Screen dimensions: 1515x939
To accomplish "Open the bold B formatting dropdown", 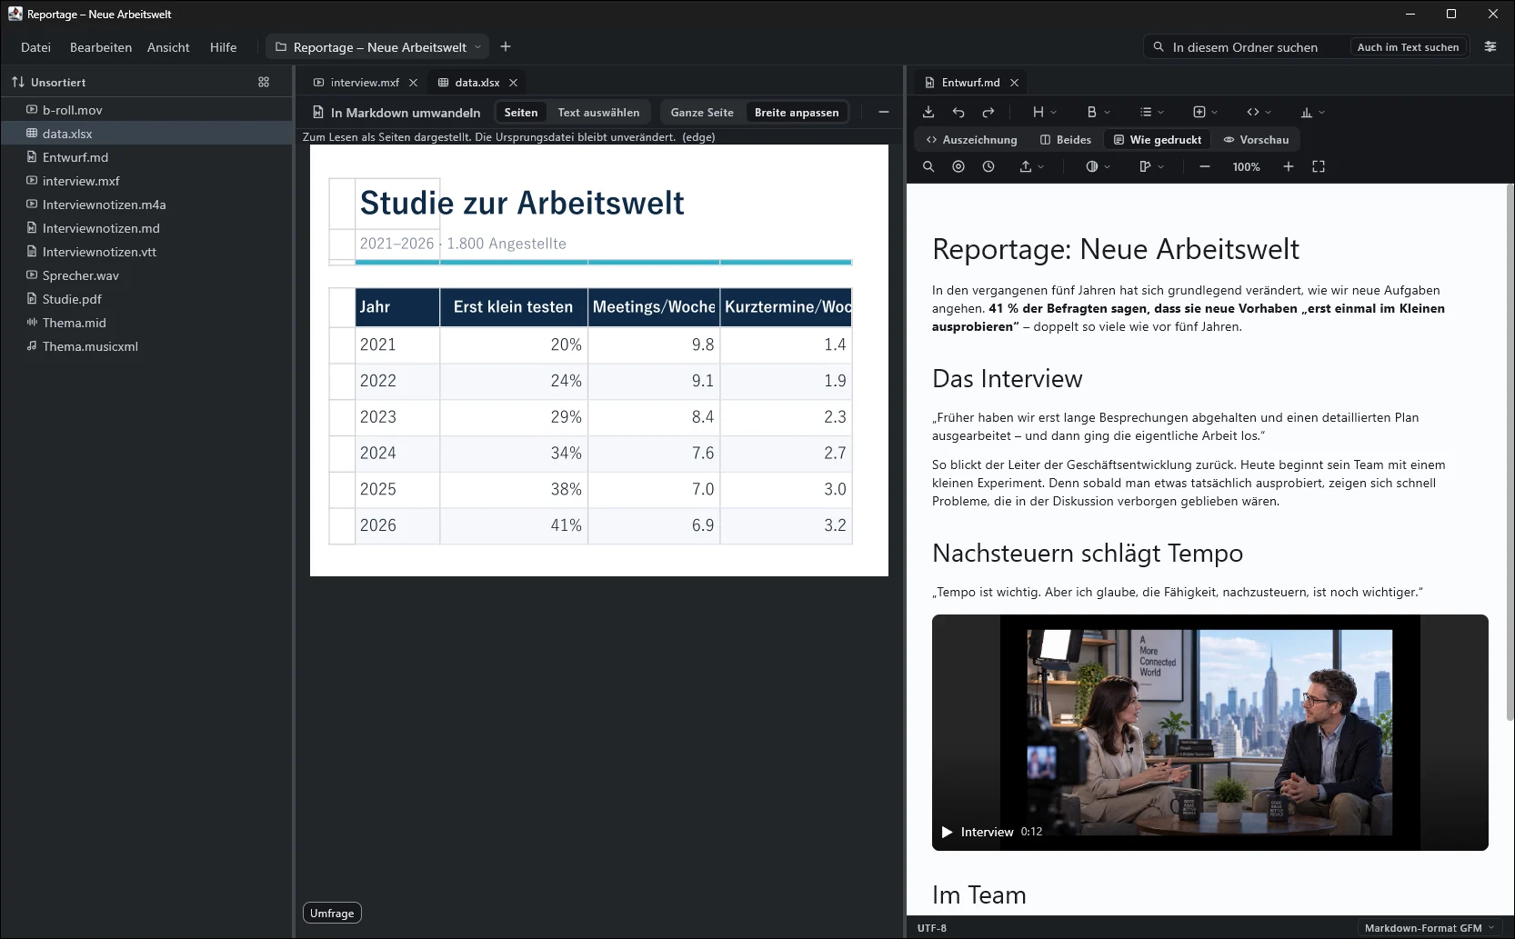I will (1099, 112).
